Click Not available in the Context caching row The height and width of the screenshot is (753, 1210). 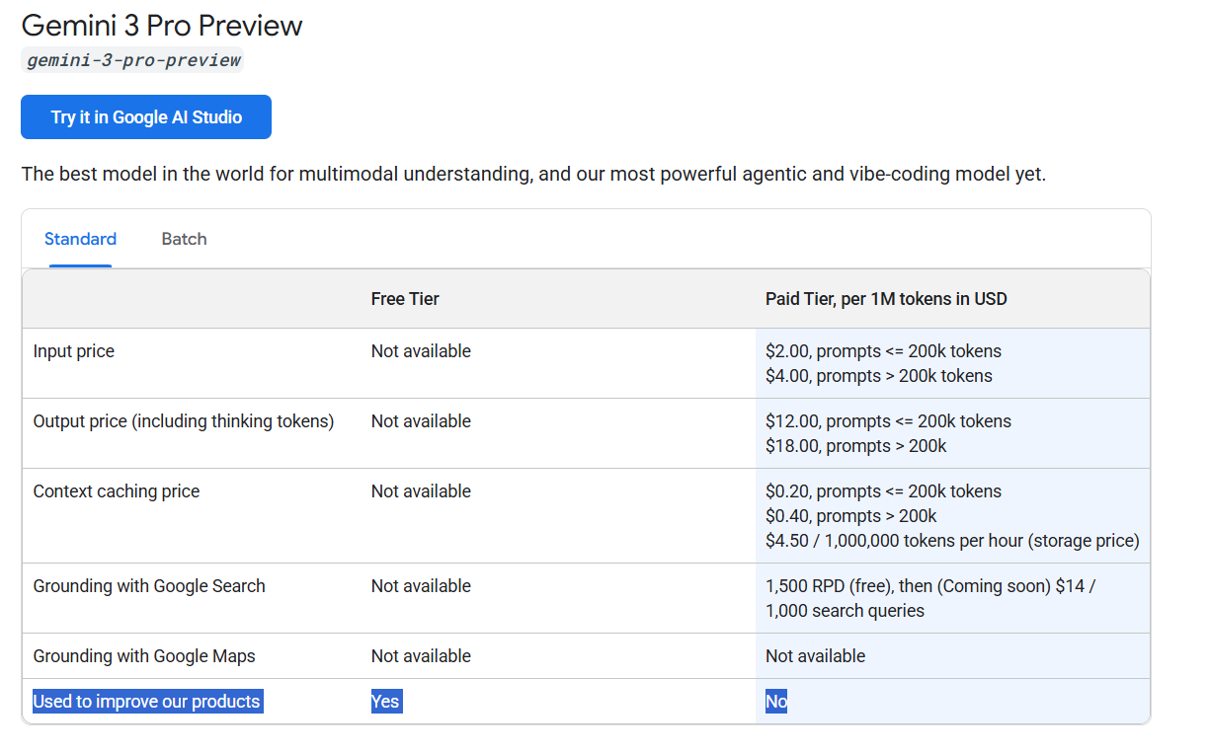tap(421, 491)
